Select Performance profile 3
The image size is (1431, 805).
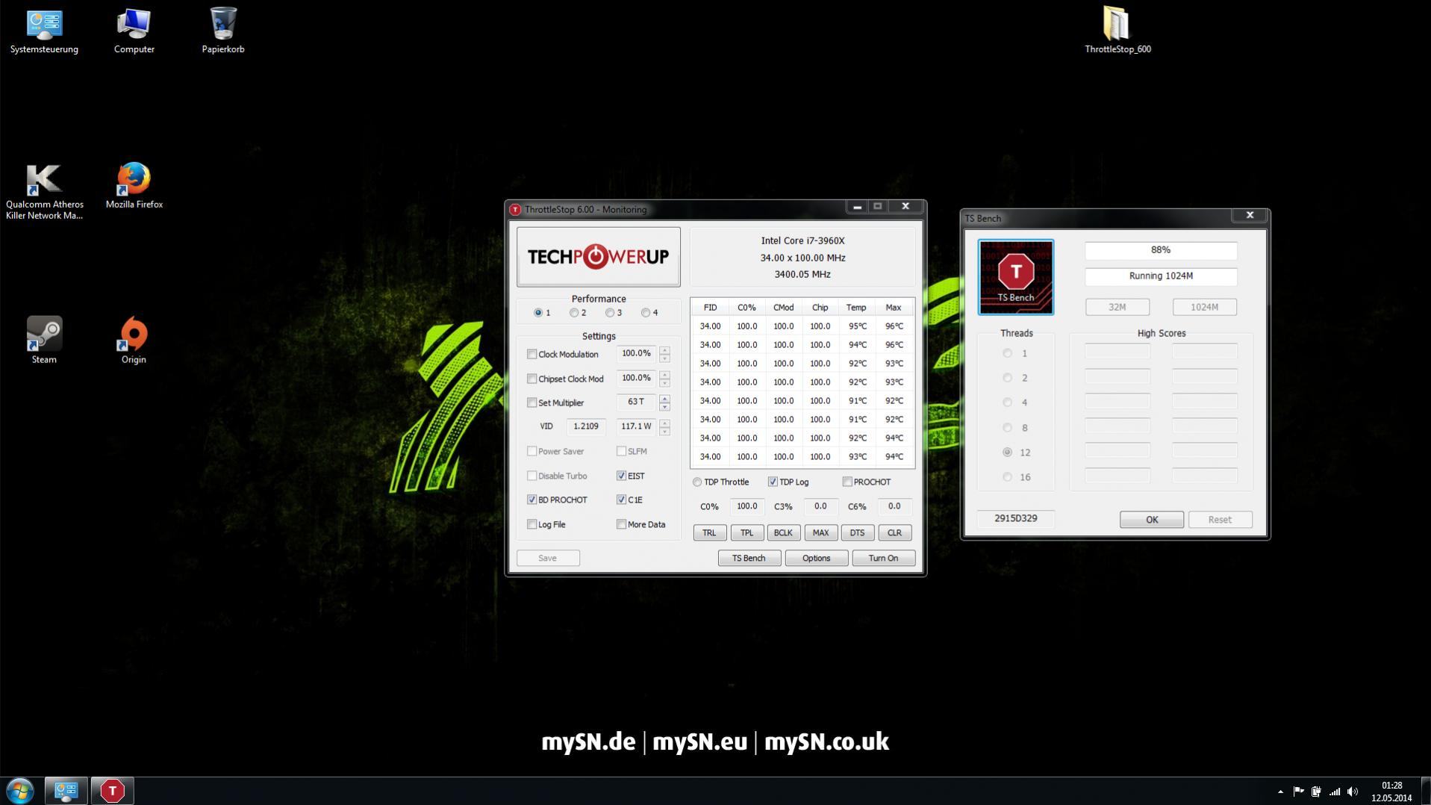point(610,313)
